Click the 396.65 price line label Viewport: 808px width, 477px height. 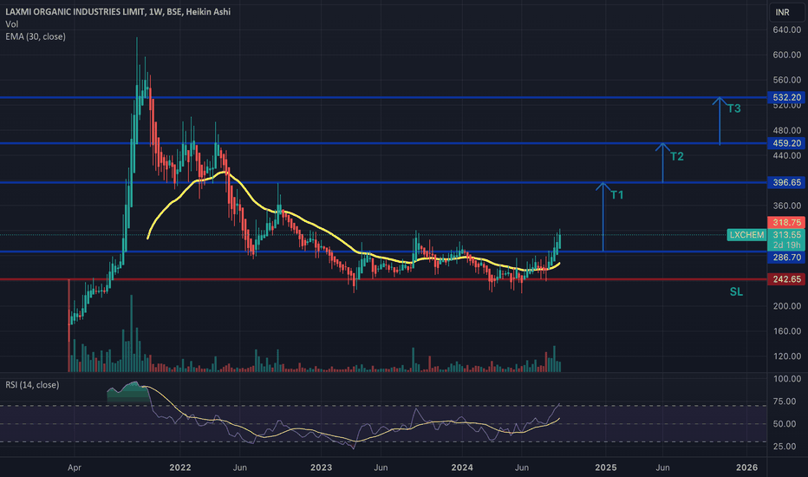coord(786,182)
